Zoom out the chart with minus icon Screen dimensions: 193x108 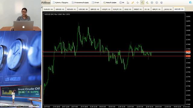[157, 2]
